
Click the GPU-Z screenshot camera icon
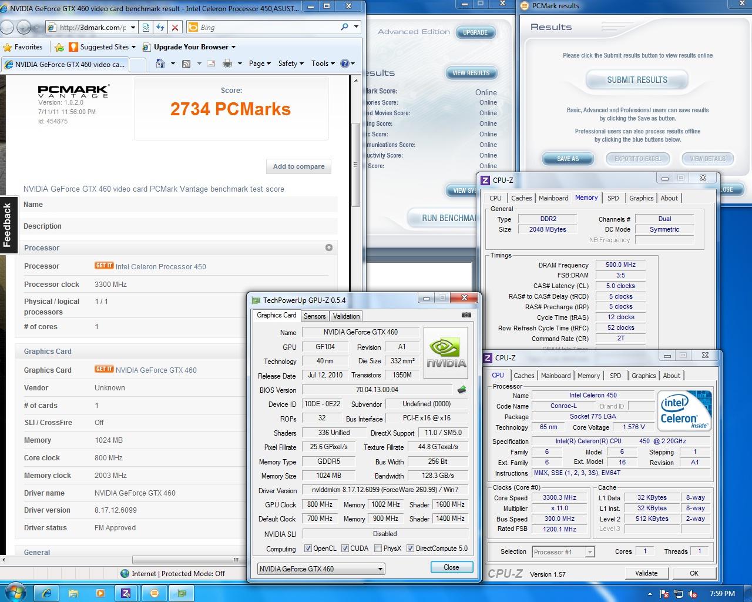(466, 315)
